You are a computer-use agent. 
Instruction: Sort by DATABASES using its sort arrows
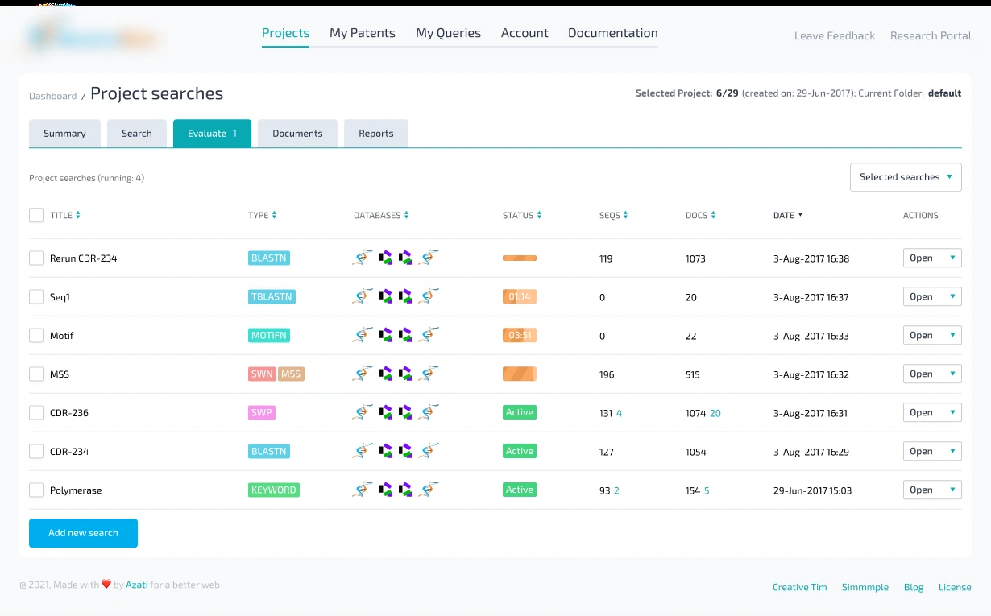click(406, 216)
